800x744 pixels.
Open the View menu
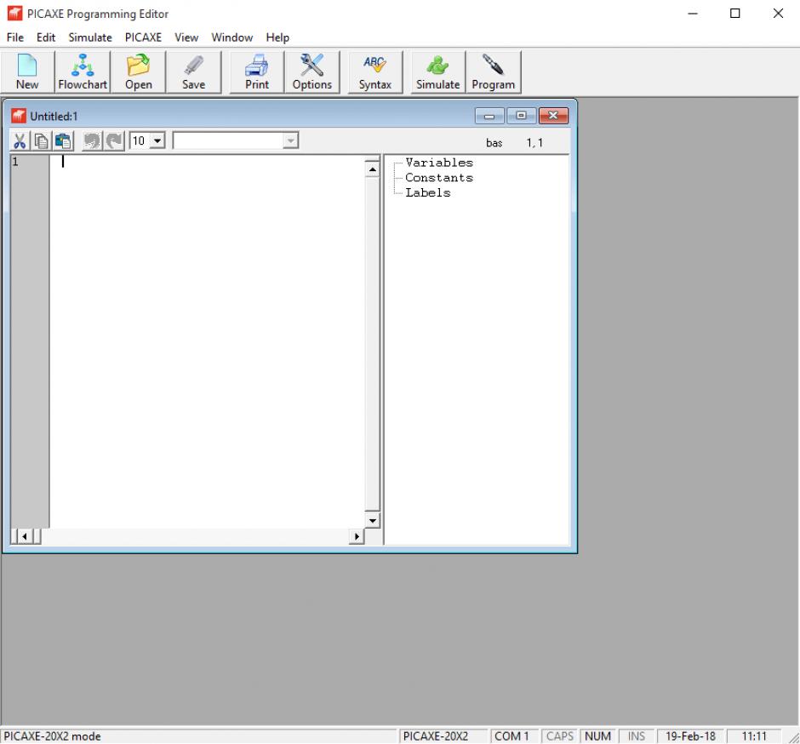click(x=186, y=37)
